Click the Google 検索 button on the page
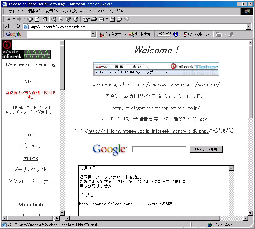Image resolution: width=255 pixels, height=229 pixels. click(206, 149)
